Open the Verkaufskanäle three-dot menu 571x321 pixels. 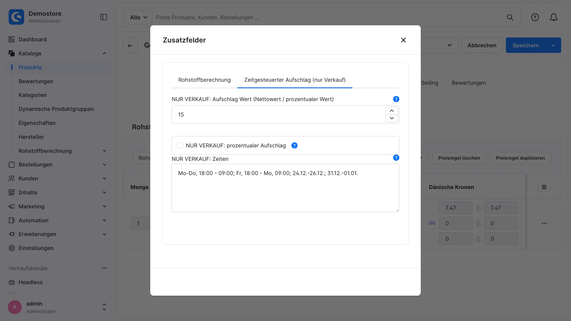pyautogui.click(x=104, y=268)
